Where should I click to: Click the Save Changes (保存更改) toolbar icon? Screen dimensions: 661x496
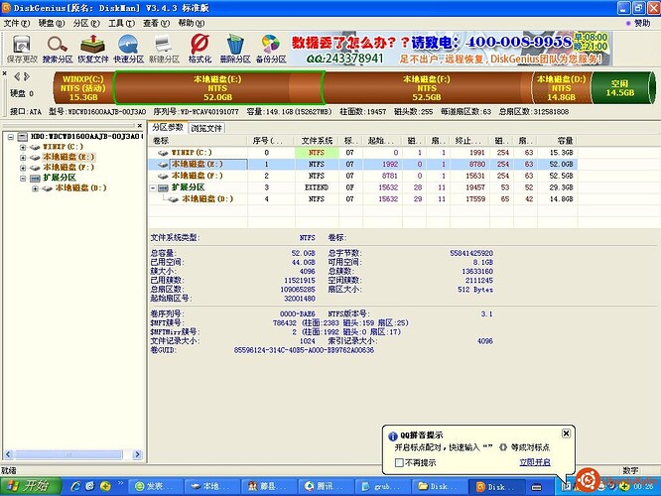20,47
